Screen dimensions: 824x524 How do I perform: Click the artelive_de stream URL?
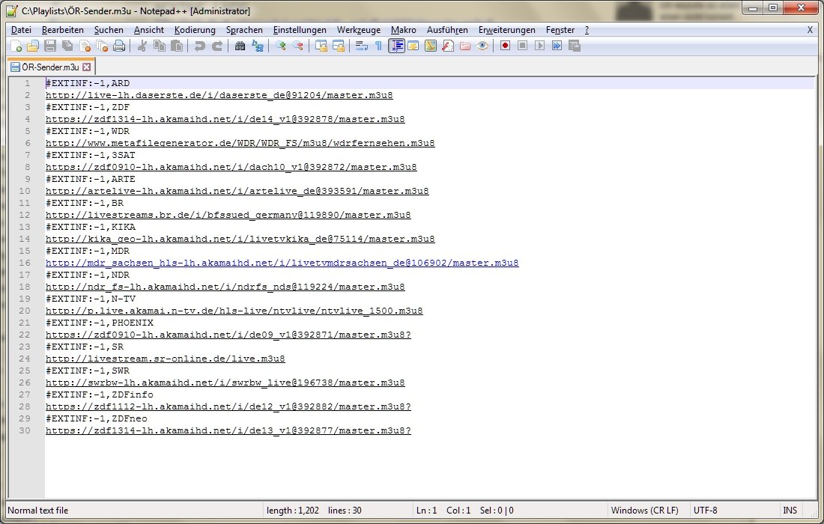pos(237,191)
